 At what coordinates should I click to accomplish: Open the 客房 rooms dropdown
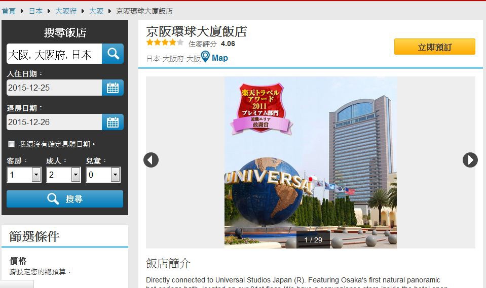pyautogui.click(x=24, y=175)
